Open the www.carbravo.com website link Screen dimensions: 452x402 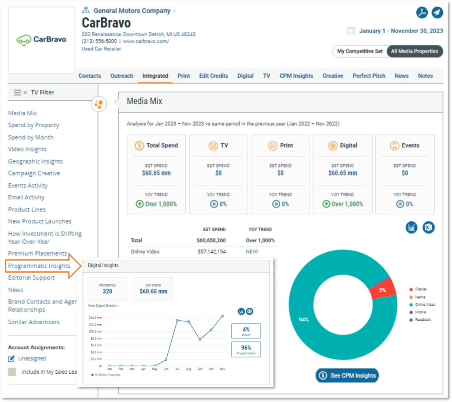(x=146, y=41)
